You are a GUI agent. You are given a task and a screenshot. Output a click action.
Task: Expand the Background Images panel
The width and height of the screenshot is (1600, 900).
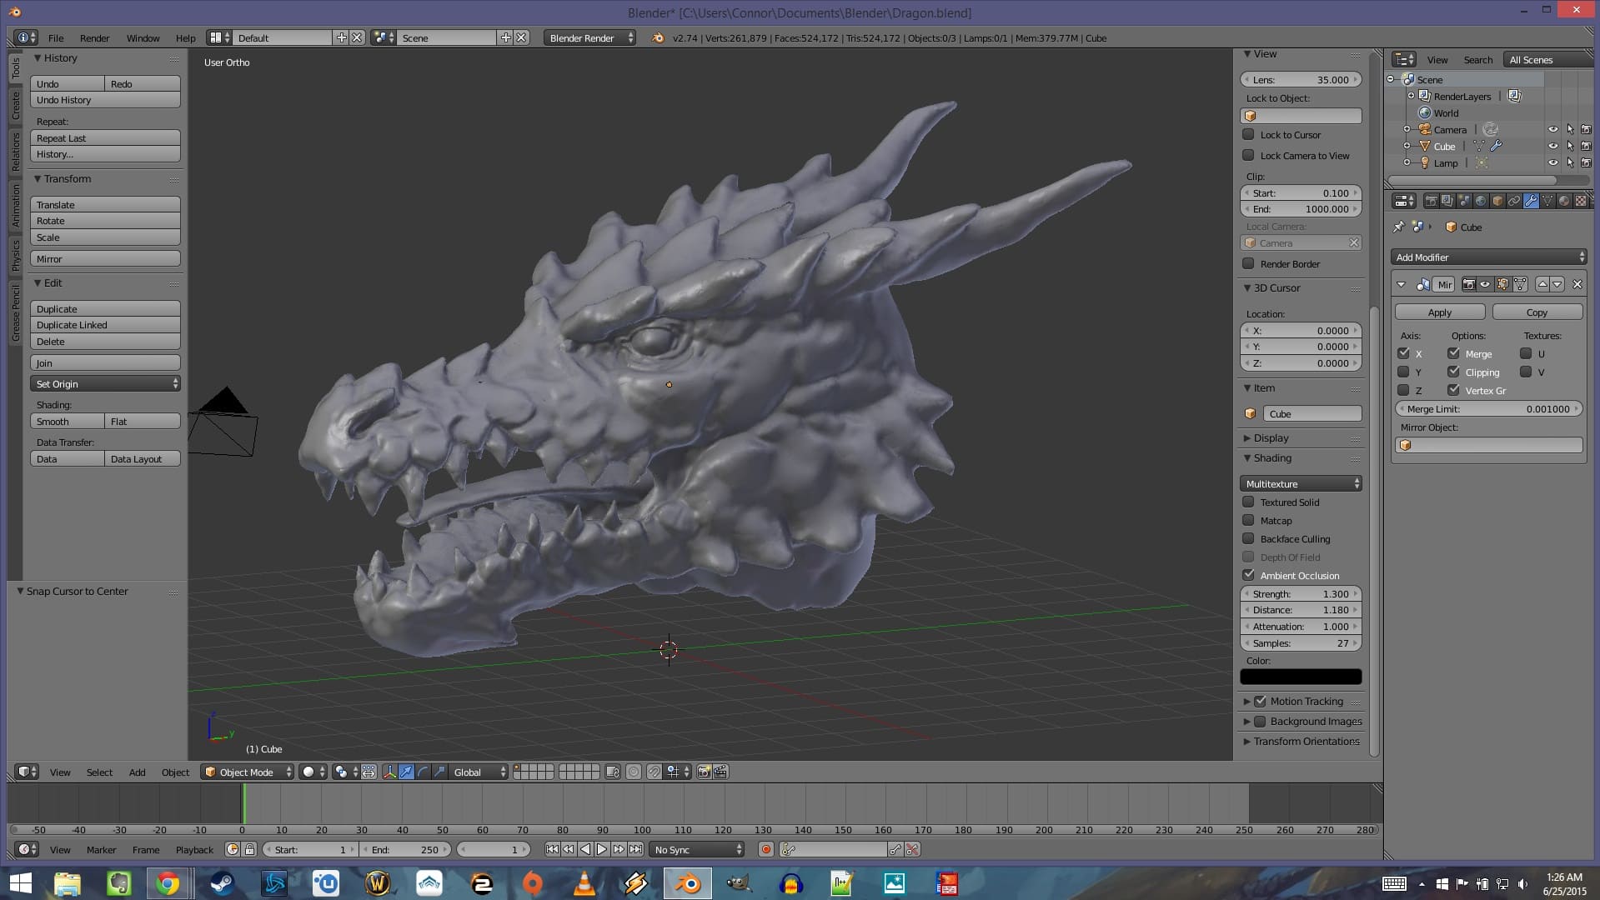click(x=1302, y=722)
